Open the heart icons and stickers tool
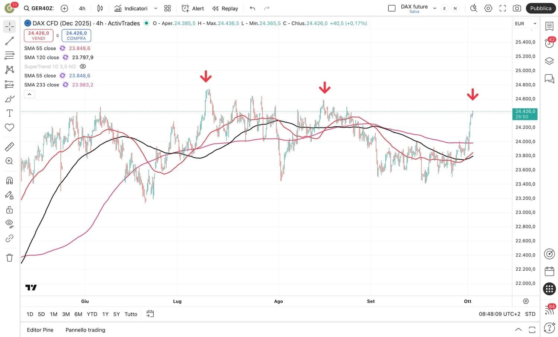The image size is (558, 337). [10, 128]
